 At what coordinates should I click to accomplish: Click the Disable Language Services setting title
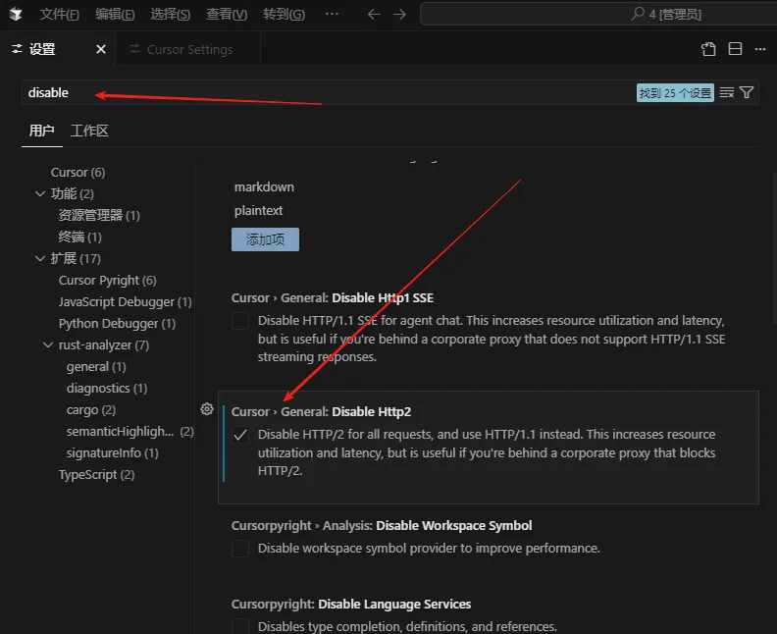pos(351,604)
